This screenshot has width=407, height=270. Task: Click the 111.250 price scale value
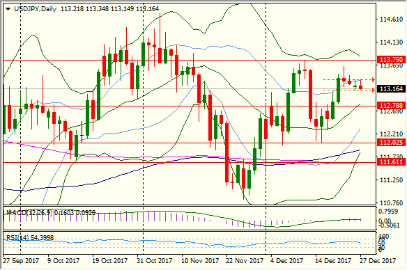[x=392, y=180]
